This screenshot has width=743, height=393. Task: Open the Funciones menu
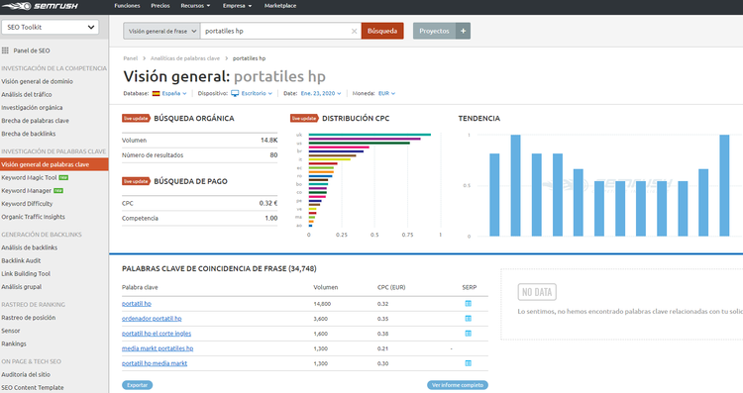pos(127,6)
